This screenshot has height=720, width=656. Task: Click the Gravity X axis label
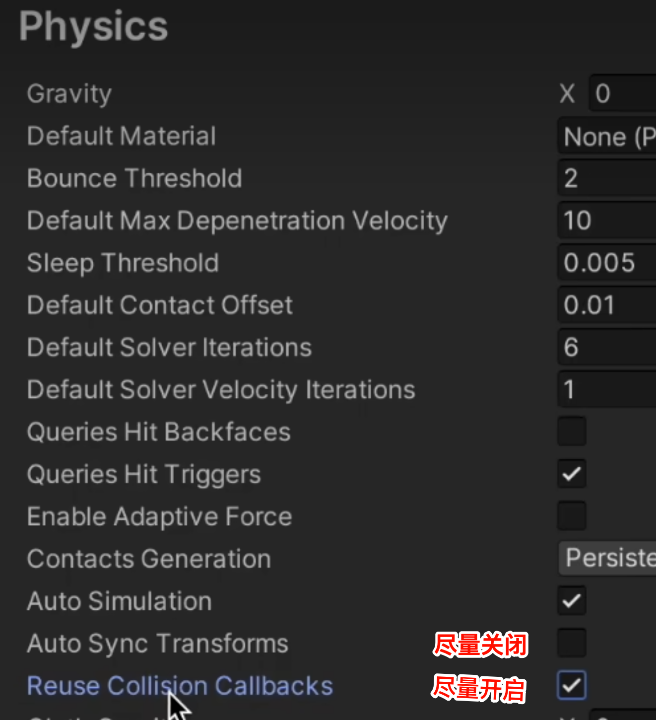567,93
